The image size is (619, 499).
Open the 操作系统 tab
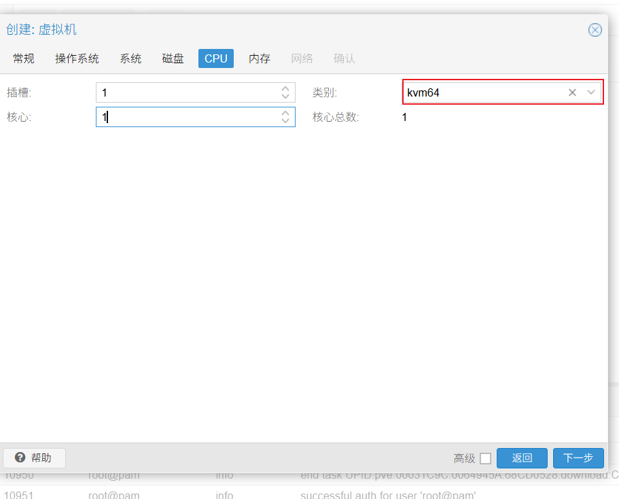point(77,58)
